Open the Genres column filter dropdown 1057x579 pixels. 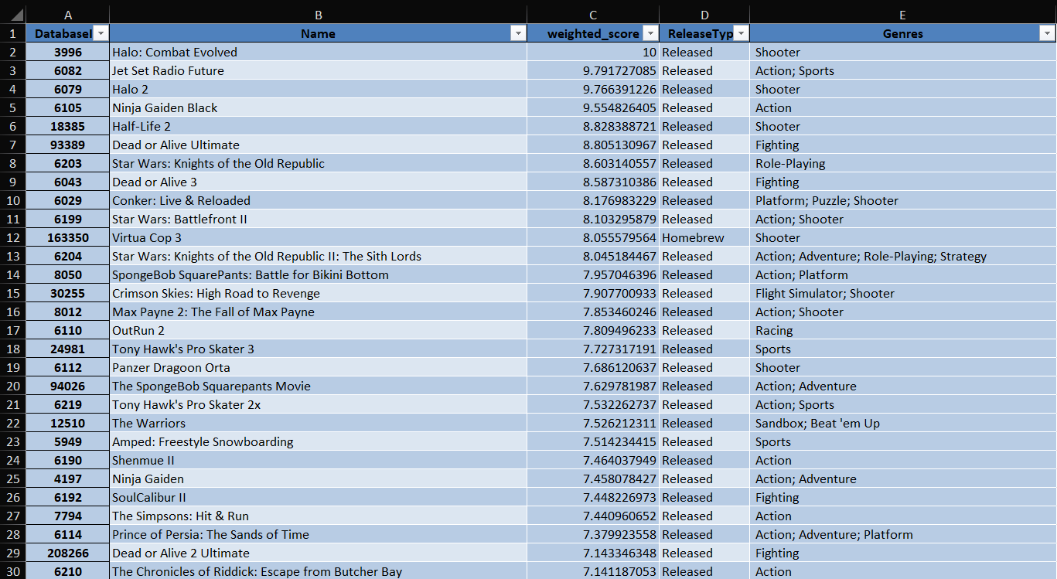click(x=1047, y=33)
